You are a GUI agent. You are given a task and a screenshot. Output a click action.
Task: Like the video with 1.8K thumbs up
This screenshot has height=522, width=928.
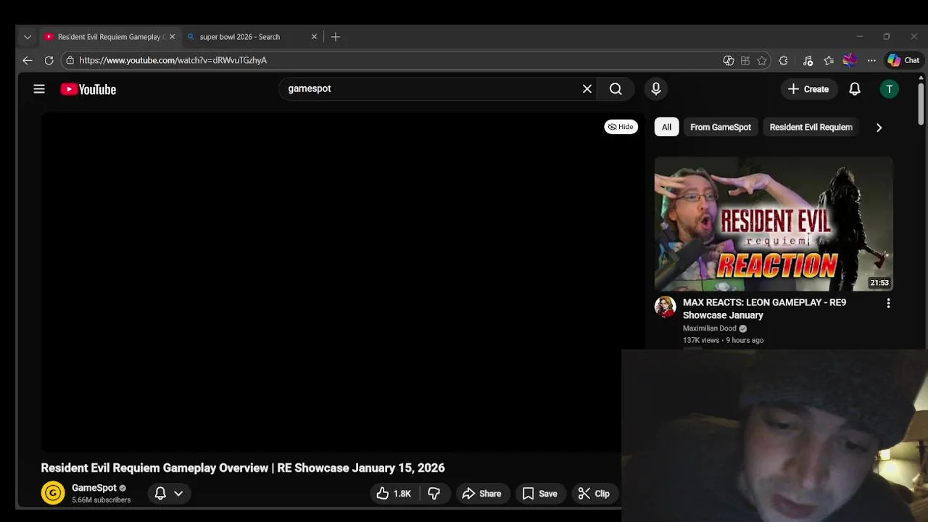coord(394,494)
